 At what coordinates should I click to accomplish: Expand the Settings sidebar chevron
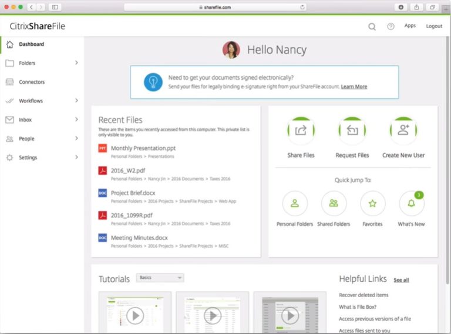[76, 158]
